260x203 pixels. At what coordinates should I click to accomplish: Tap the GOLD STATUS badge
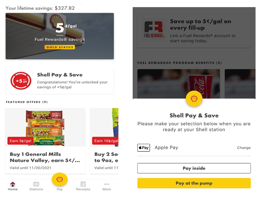pos(60,47)
